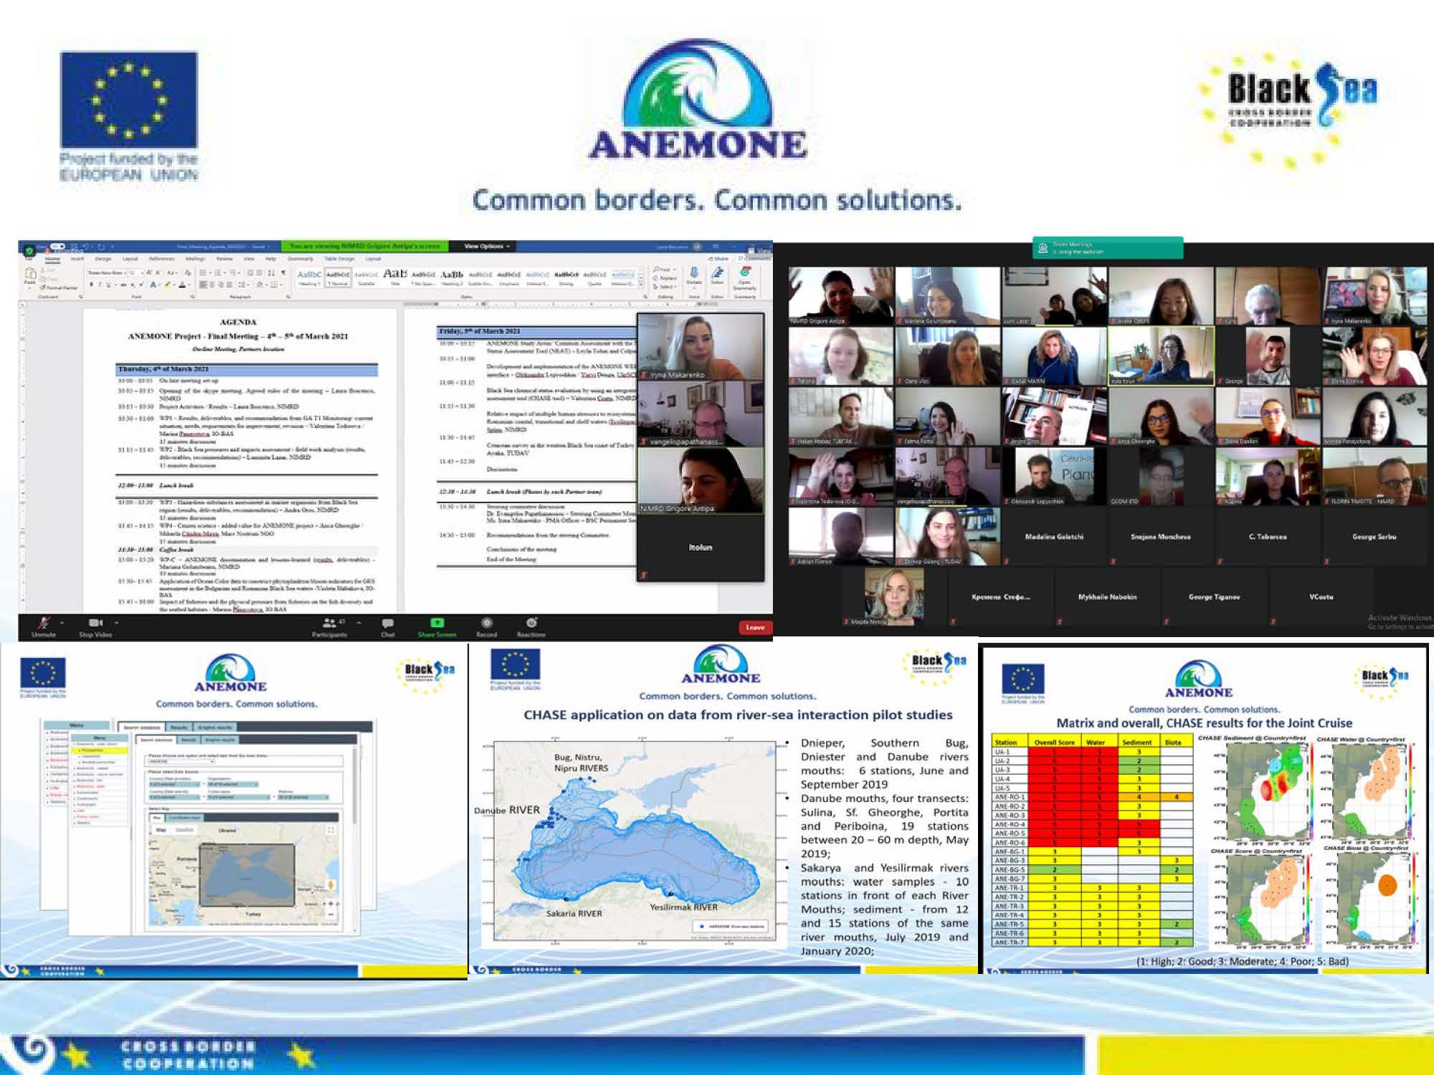Toggle Italic formatting in Word ribbon
1434x1075 pixels.
pos(100,285)
